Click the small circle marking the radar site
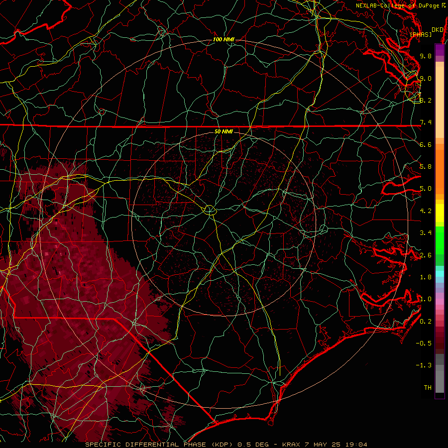This screenshot has width=448, height=448. 210,210
